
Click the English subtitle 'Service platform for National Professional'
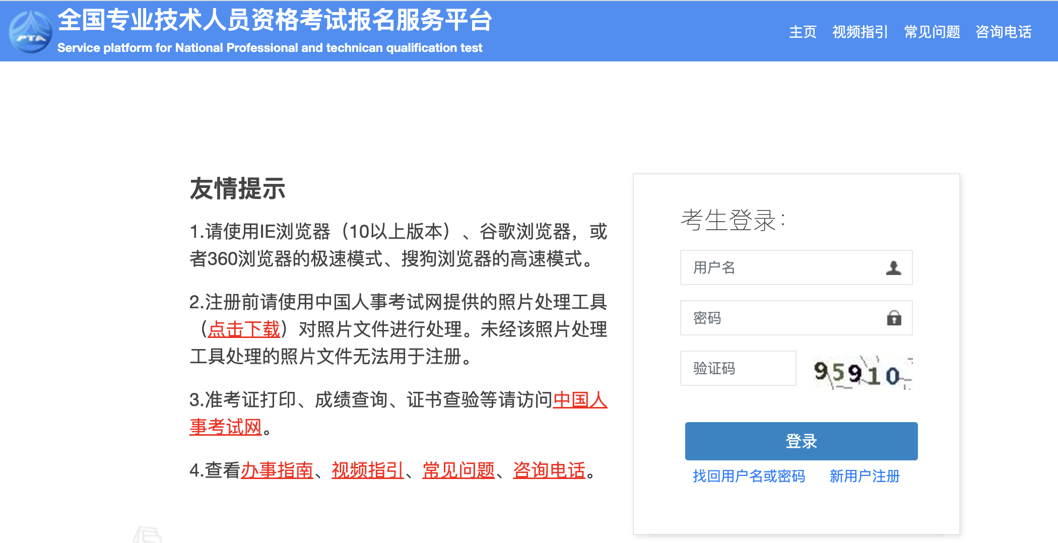point(177,48)
